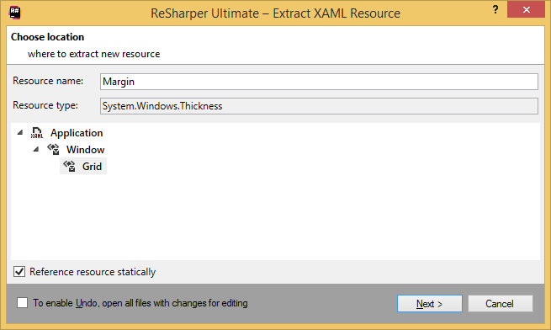Click the read-only Resource type field
Viewport: 551px width, 330px height.
pos(319,106)
